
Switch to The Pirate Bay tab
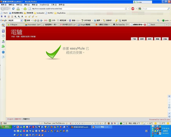tap(121, 25)
